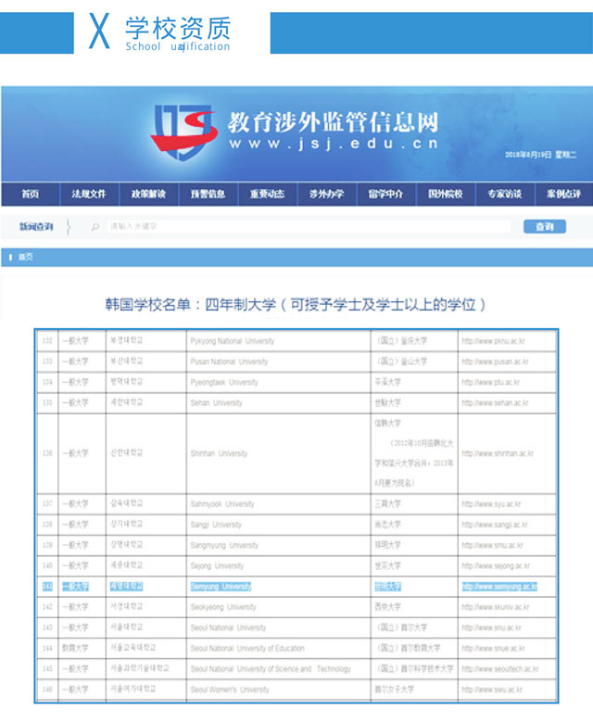Go to the 法规文件 menu item
This screenshot has width=593, height=722.
89,195
